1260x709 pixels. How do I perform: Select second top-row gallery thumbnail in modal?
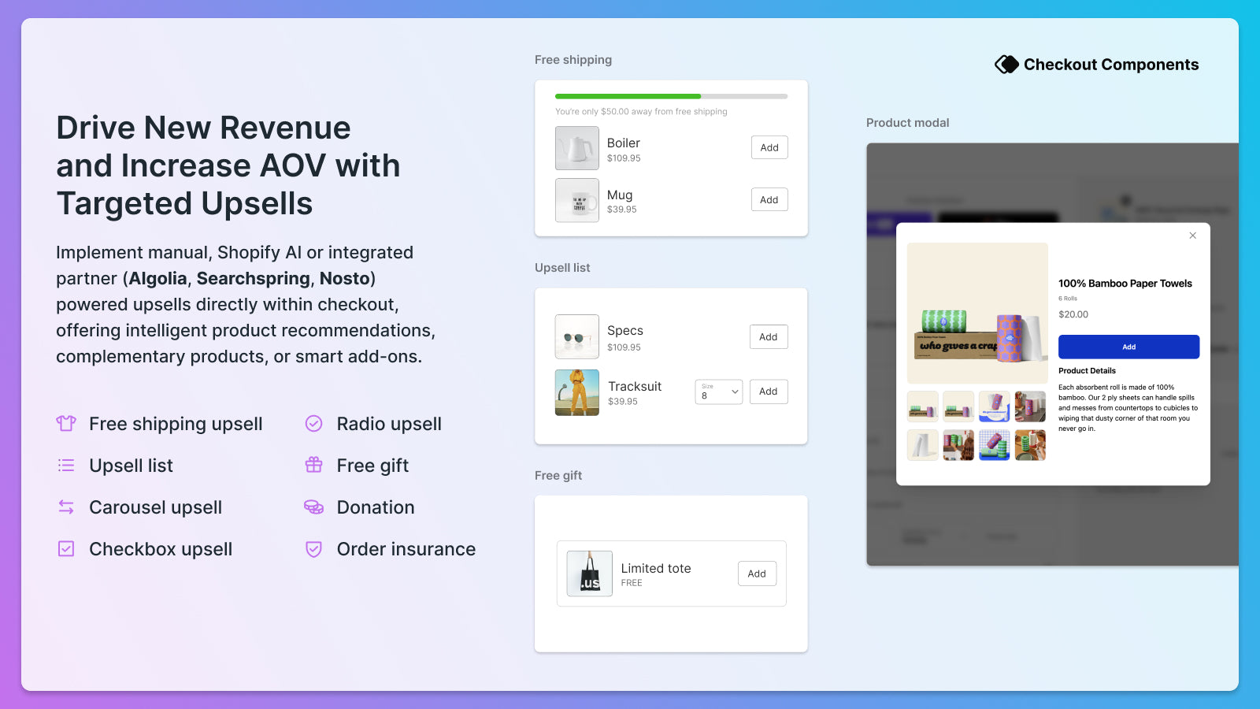pyautogui.click(x=958, y=406)
